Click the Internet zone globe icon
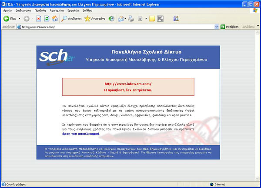Screen dimensions: 261x188 coord(211,185)
